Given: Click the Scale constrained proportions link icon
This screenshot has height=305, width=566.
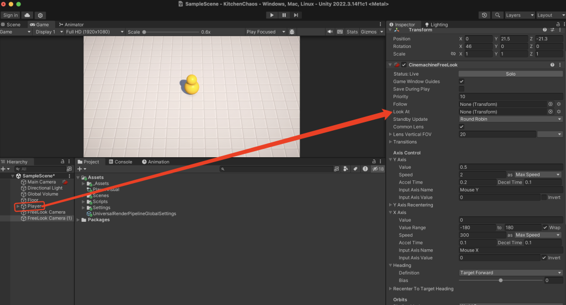Looking at the screenshot, I should tap(453, 54).
